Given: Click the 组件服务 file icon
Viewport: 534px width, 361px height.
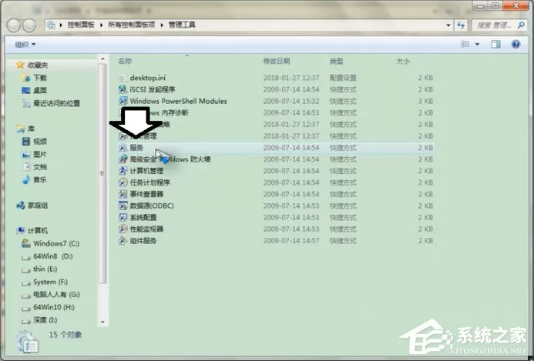Looking at the screenshot, I should coord(123,241).
